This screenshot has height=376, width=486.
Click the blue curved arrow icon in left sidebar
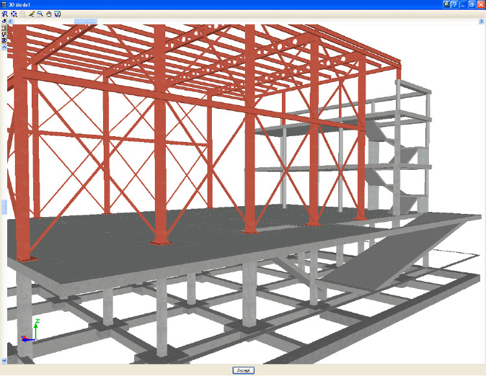(4, 21)
